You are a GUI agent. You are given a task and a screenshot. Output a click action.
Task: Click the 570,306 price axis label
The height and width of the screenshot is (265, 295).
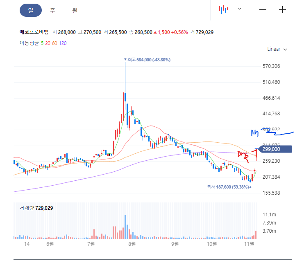point(271,66)
